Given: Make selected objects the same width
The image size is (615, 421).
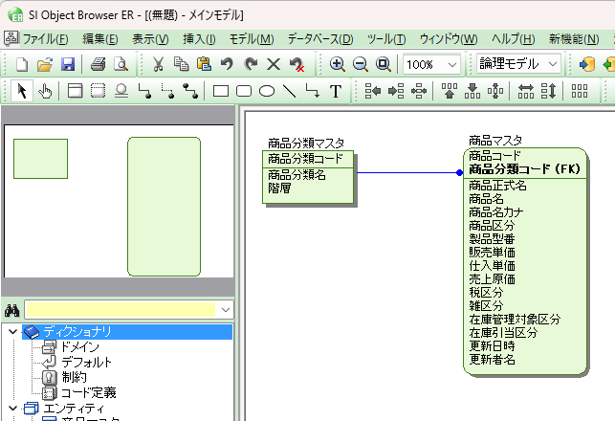Looking at the screenshot, I should 526,91.
